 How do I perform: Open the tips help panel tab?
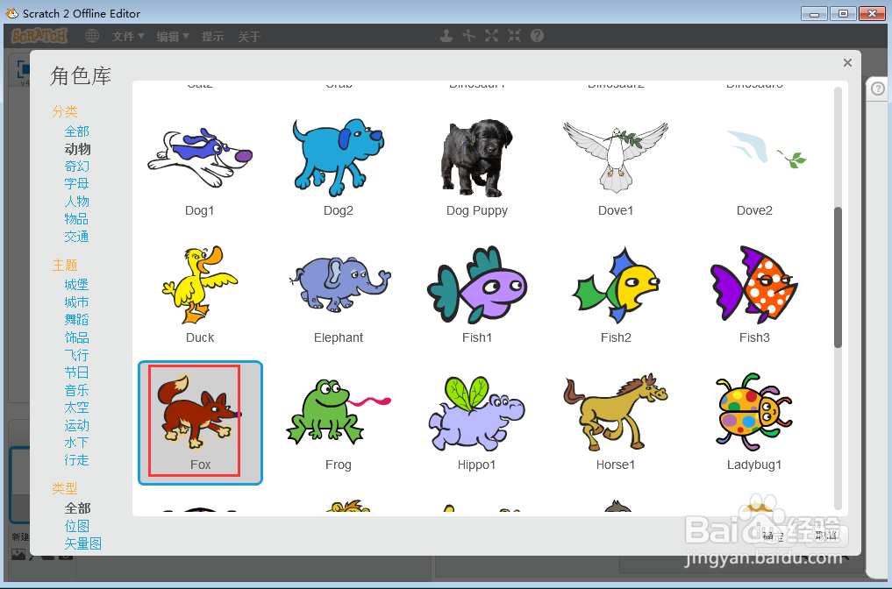pos(878,89)
